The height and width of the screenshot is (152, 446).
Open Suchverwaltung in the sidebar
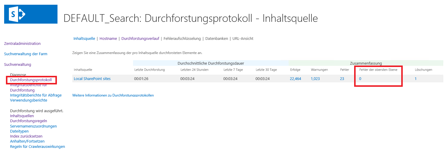[x=17, y=65]
